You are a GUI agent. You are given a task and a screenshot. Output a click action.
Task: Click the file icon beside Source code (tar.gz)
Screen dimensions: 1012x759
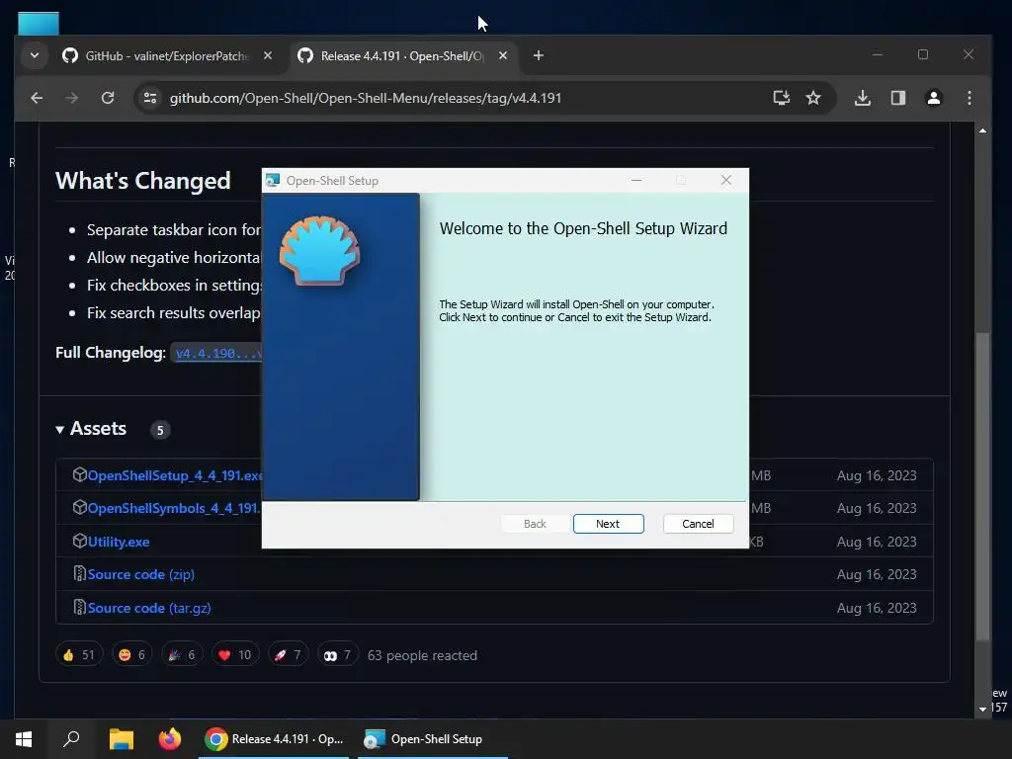[79, 608]
